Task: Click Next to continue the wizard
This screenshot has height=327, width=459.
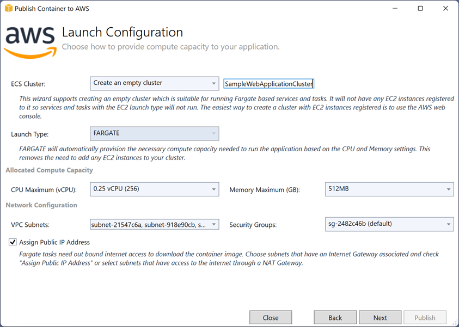Action: point(380,318)
